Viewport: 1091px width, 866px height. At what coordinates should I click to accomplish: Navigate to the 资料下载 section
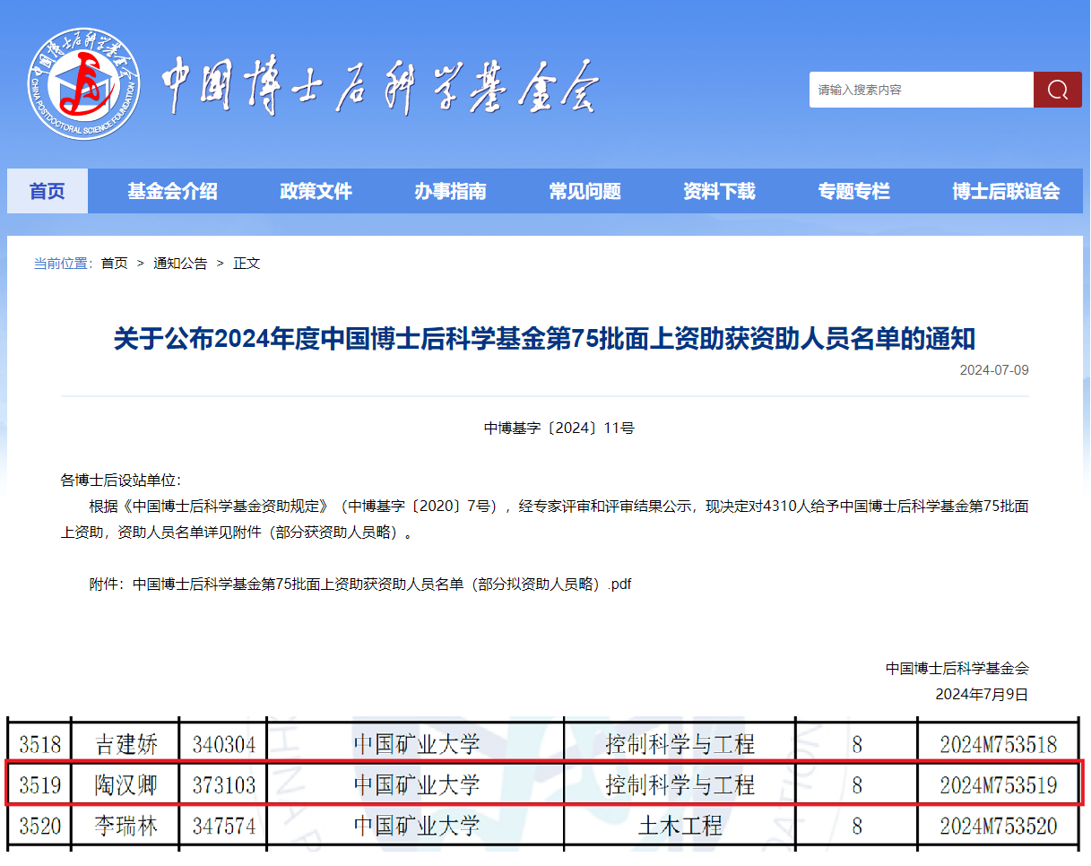click(x=719, y=191)
